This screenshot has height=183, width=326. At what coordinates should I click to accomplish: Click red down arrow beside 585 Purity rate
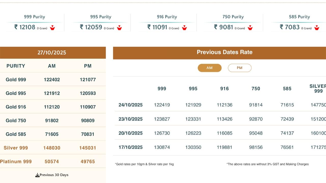[x=317, y=28]
